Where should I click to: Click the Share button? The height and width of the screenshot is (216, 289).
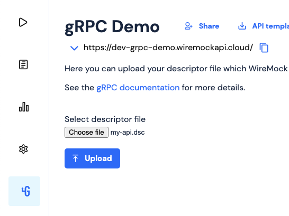coord(202,26)
